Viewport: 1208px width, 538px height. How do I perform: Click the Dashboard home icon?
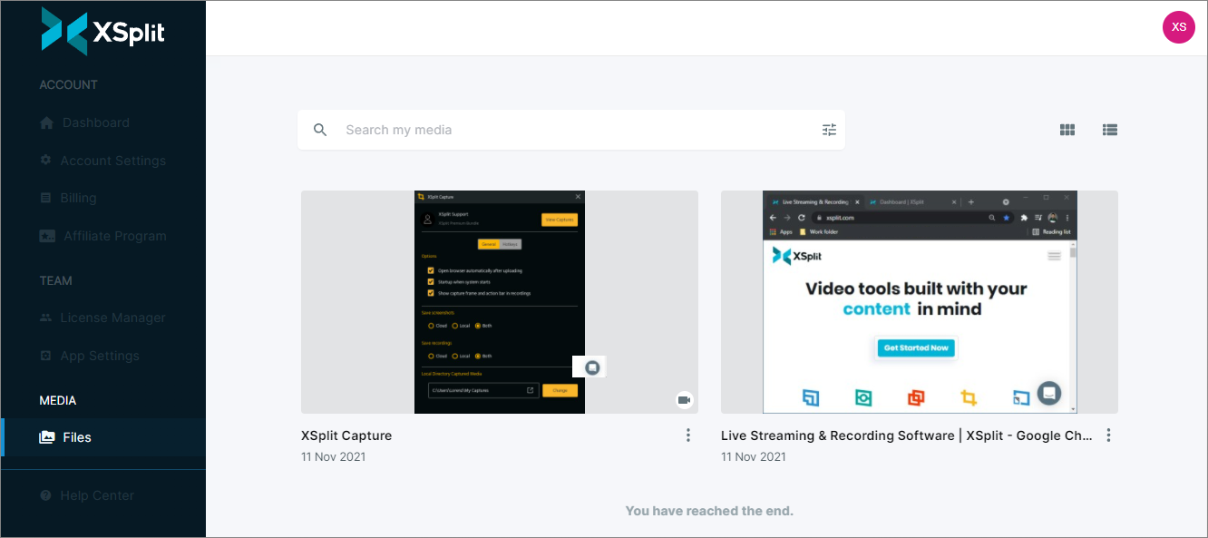(x=46, y=122)
